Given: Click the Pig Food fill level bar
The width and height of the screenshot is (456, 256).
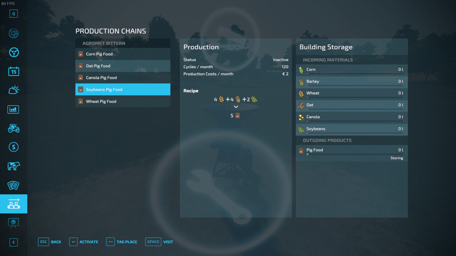Looking at the screenshot, I should pos(355,154).
